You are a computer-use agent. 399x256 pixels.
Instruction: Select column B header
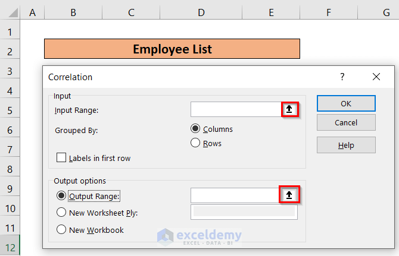tap(73, 11)
